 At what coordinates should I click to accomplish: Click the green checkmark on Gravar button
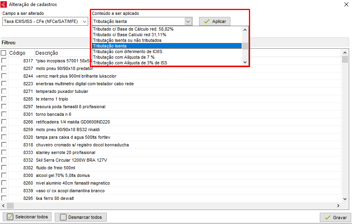(327, 217)
